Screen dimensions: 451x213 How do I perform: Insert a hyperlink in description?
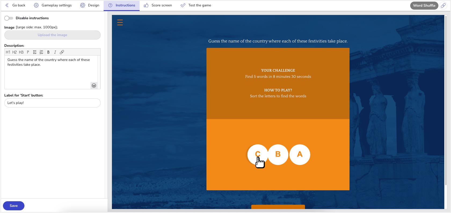pyautogui.click(x=62, y=52)
